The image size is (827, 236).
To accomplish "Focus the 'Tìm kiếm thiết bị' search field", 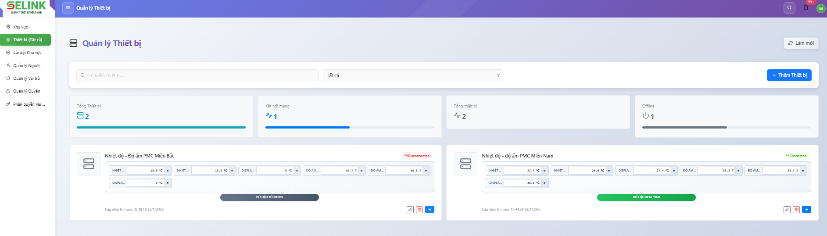I will [197, 75].
